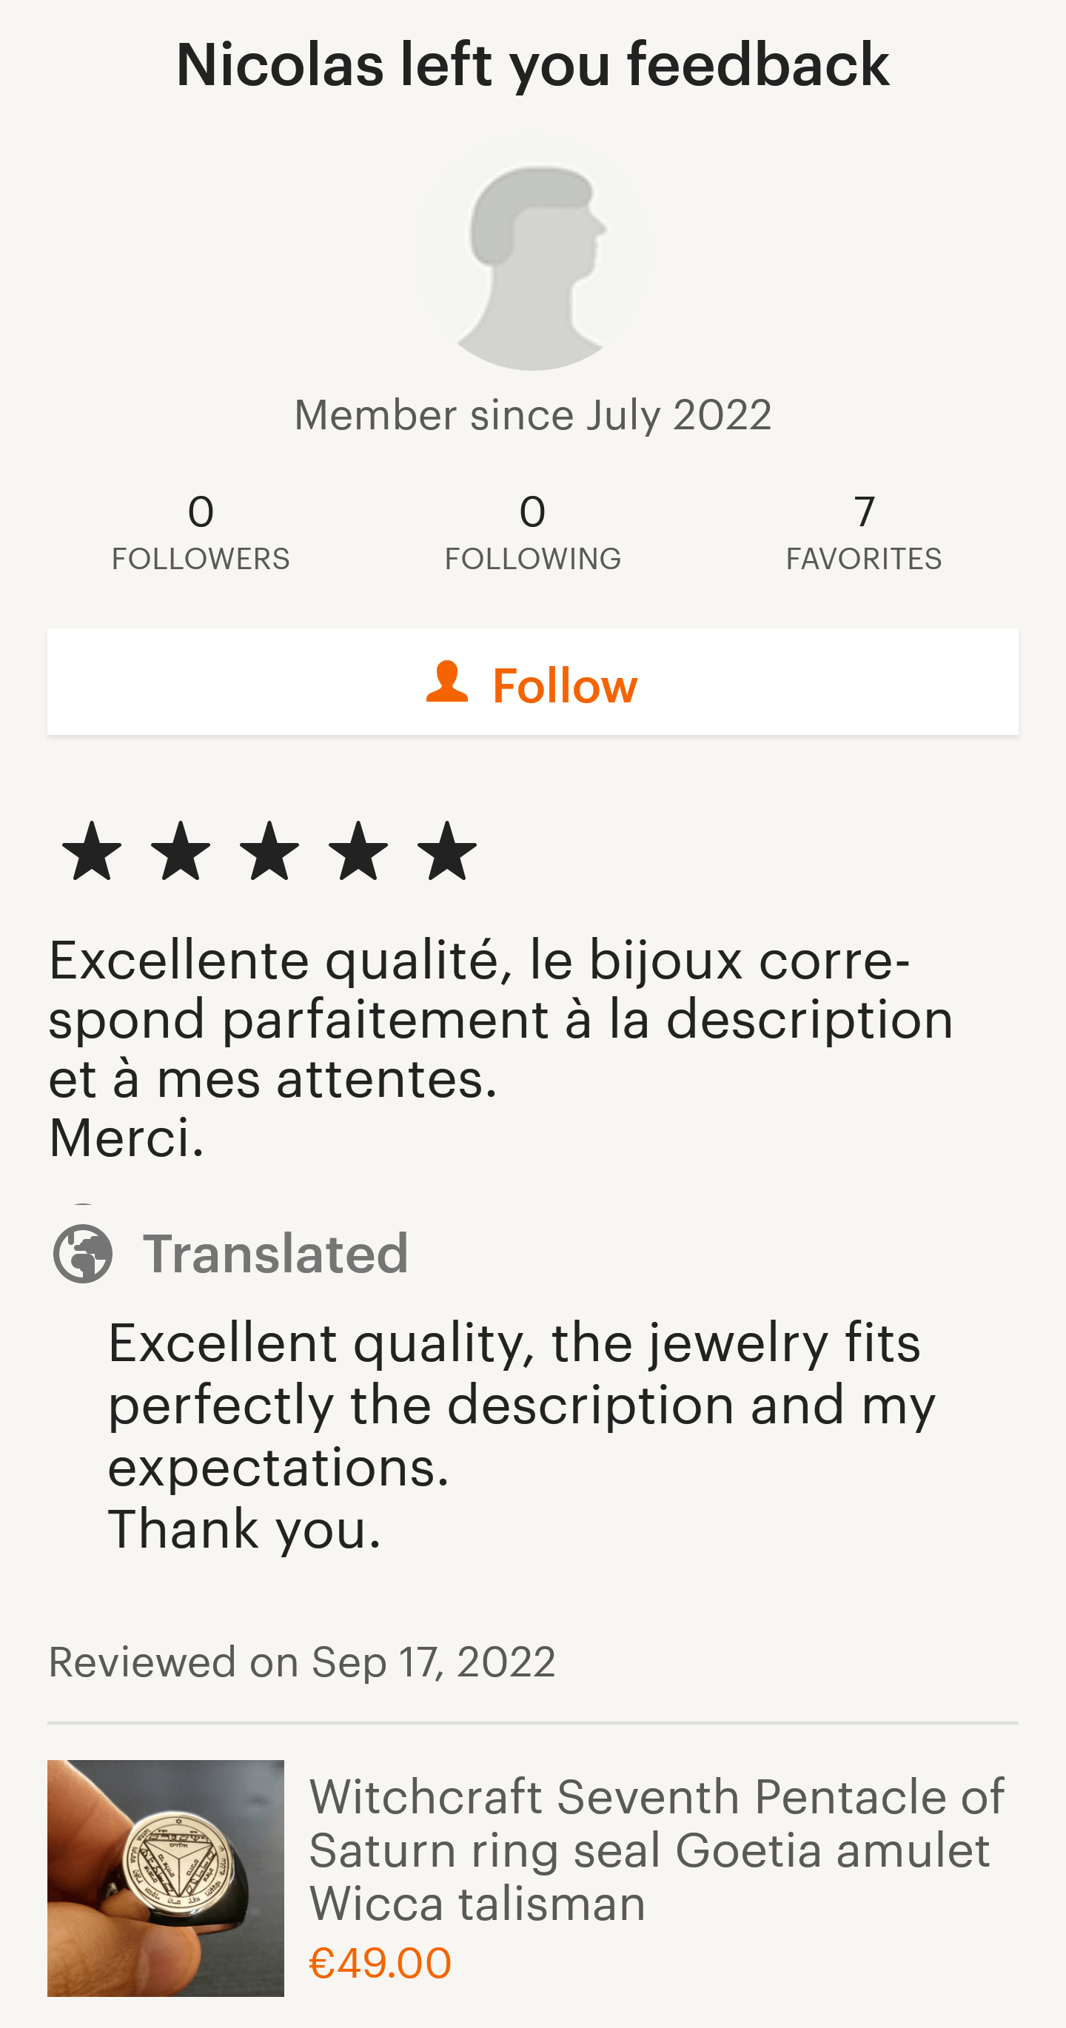Open Nicolas's profile avatar picture
The height and width of the screenshot is (2028, 1066).
pos(533,252)
